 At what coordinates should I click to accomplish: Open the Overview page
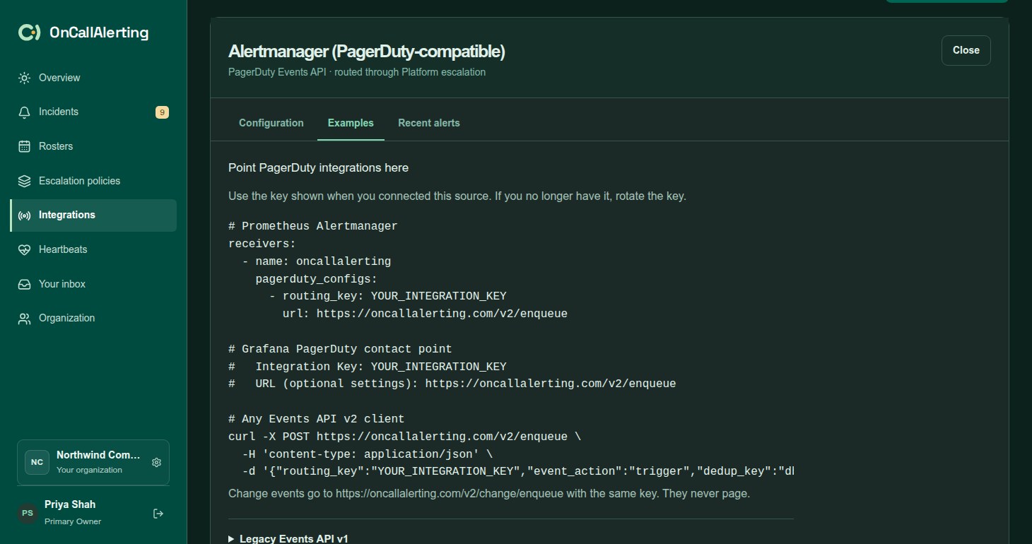pos(93,78)
